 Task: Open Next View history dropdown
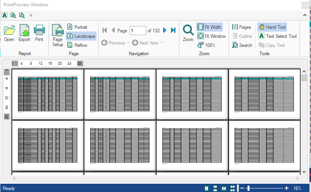(162, 43)
